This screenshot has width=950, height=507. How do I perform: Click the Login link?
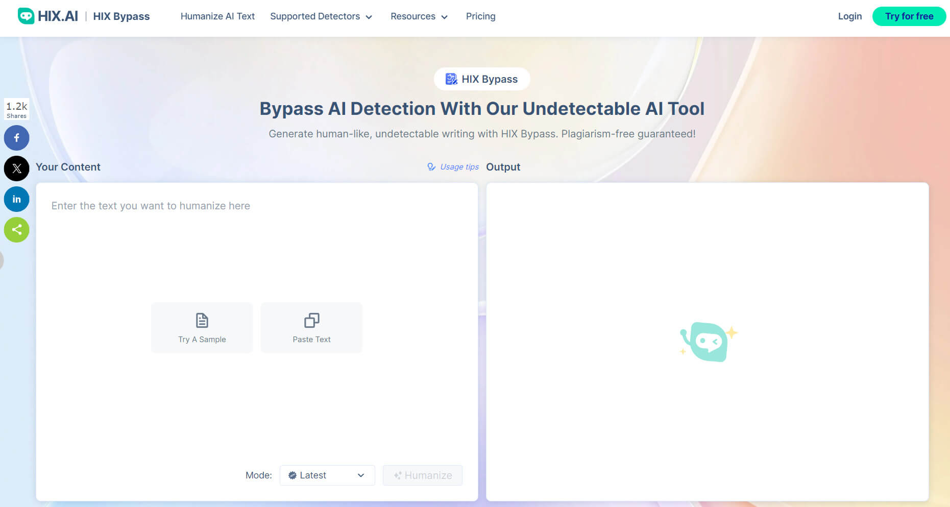(850, 16)
